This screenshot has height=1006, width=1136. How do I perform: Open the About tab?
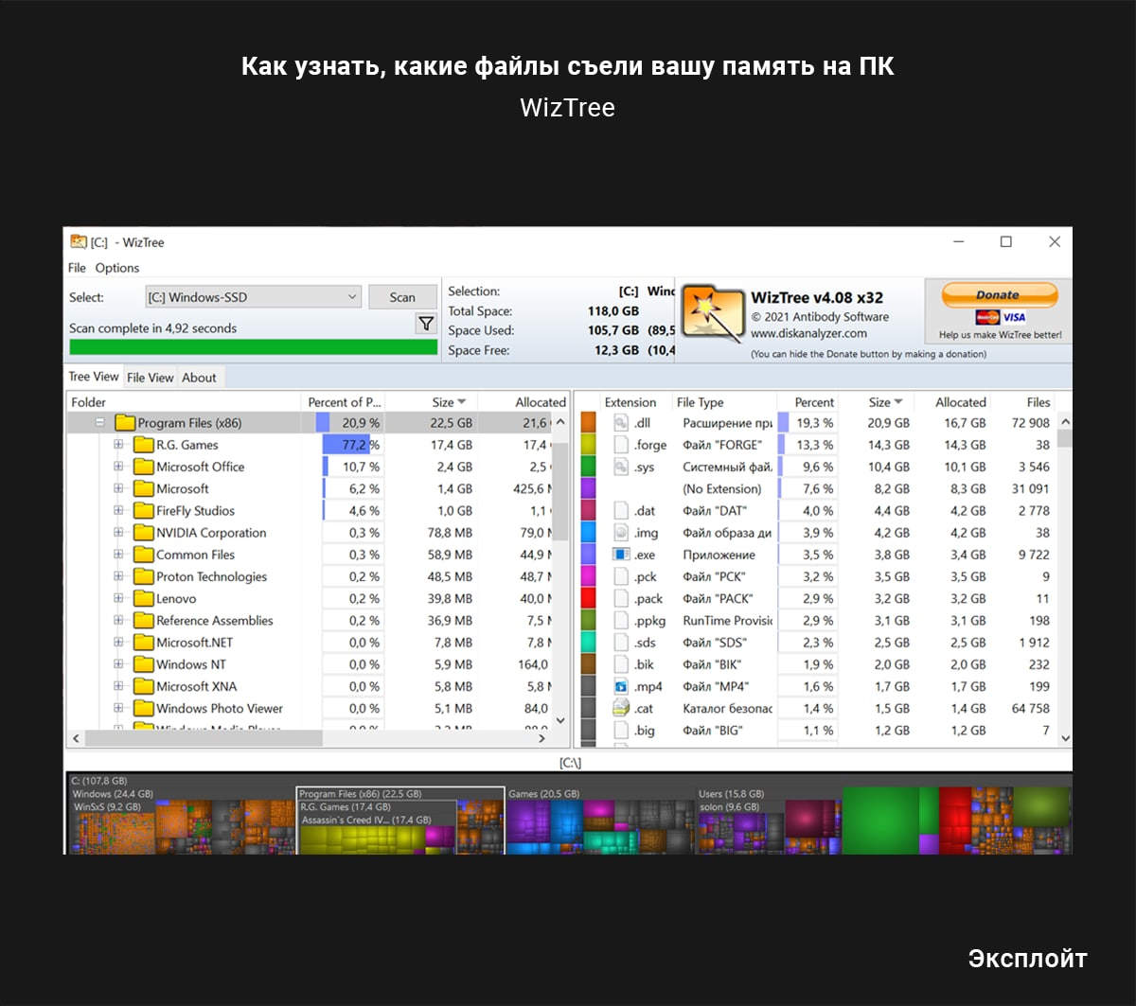(199, 378)
